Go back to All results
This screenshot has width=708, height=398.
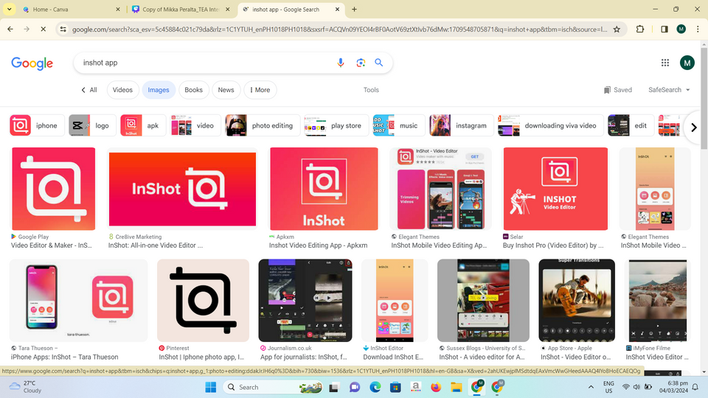point(89,90)
